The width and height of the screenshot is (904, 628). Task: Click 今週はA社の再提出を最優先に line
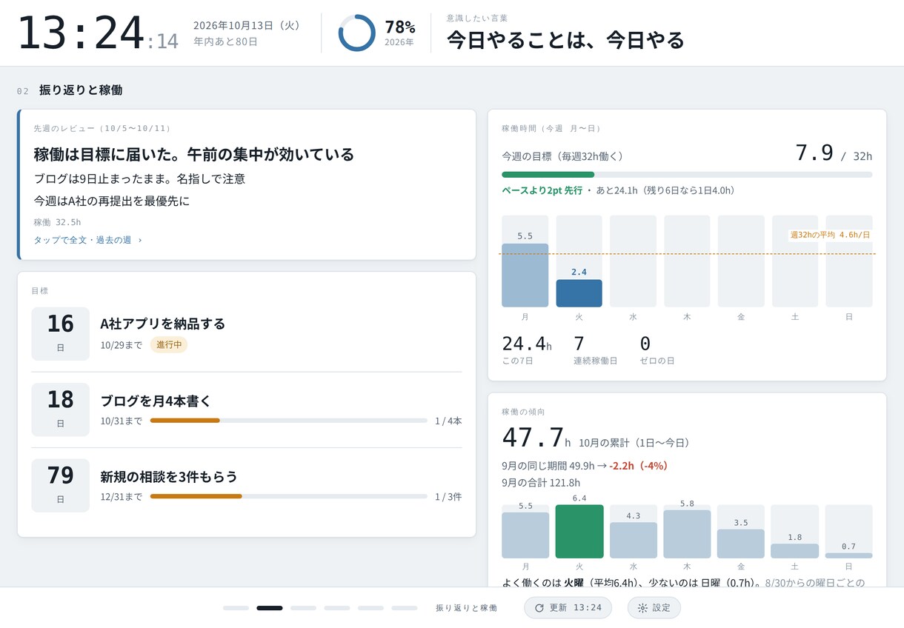point(112,201)
